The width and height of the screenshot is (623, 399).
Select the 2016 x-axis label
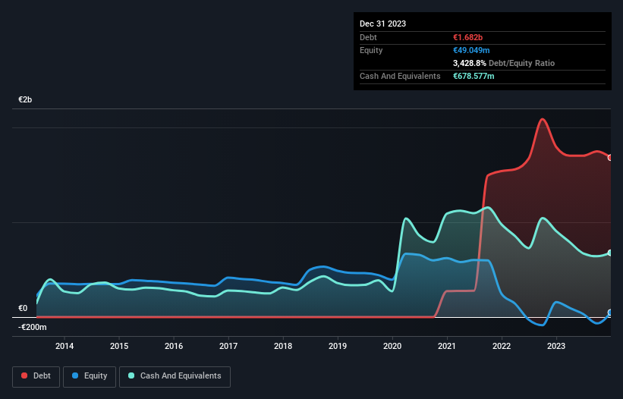point(174,346)
